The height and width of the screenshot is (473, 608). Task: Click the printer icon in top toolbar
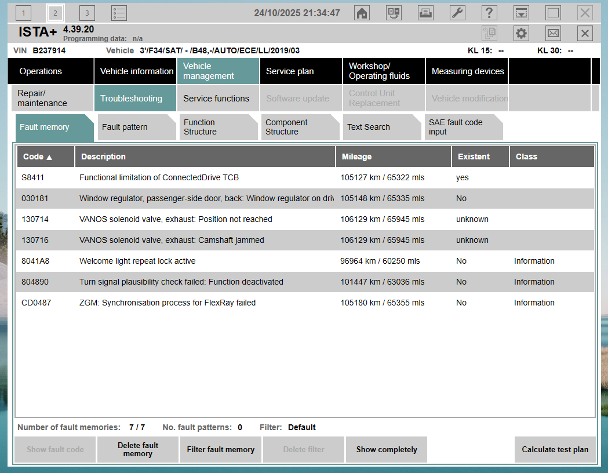(x=425, y=13)
